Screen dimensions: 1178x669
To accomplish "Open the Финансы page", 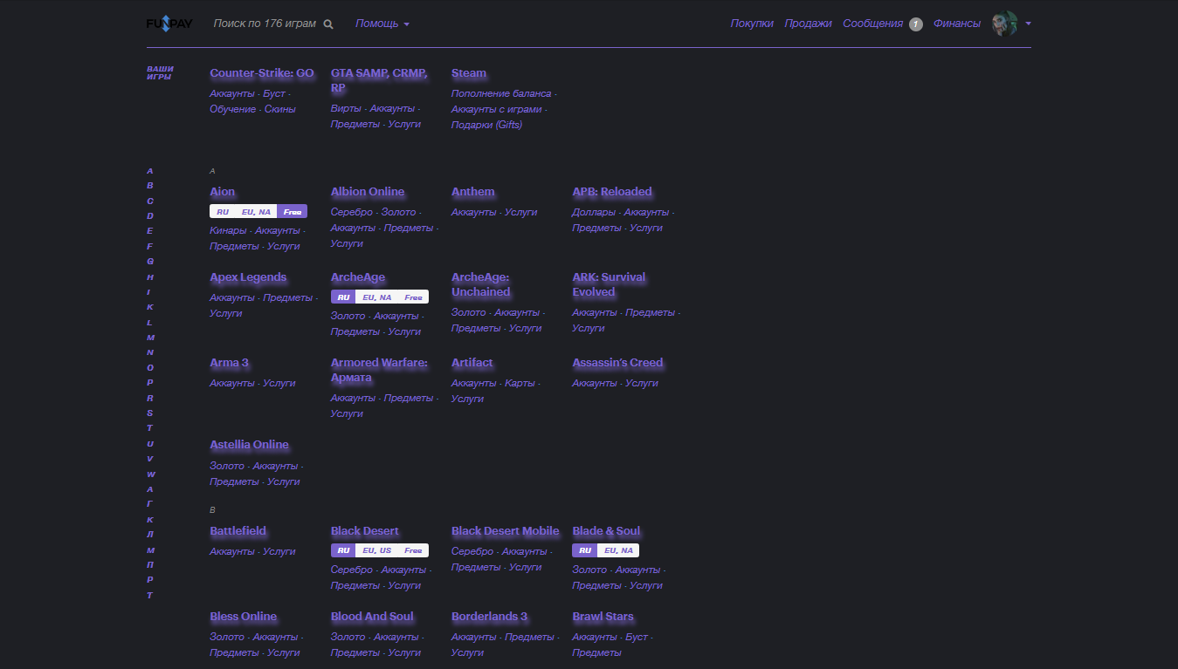I will [957, 24].
